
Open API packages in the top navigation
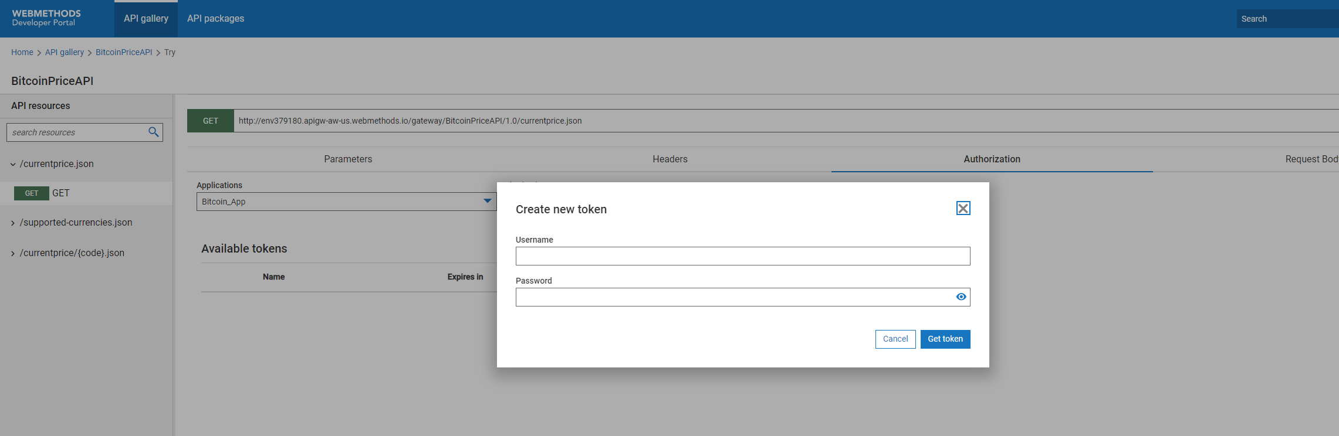point(215,19)
